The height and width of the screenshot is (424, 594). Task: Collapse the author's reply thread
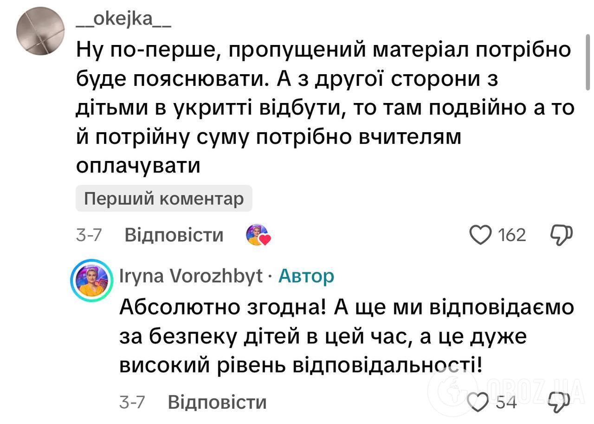(218, 402)
